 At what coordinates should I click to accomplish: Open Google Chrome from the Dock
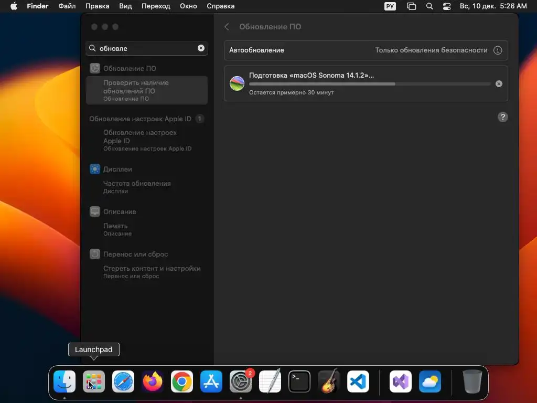point(182,381)
